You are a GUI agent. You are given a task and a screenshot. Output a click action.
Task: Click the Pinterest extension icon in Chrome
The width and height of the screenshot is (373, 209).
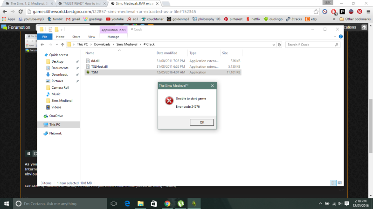coord(359,11)
